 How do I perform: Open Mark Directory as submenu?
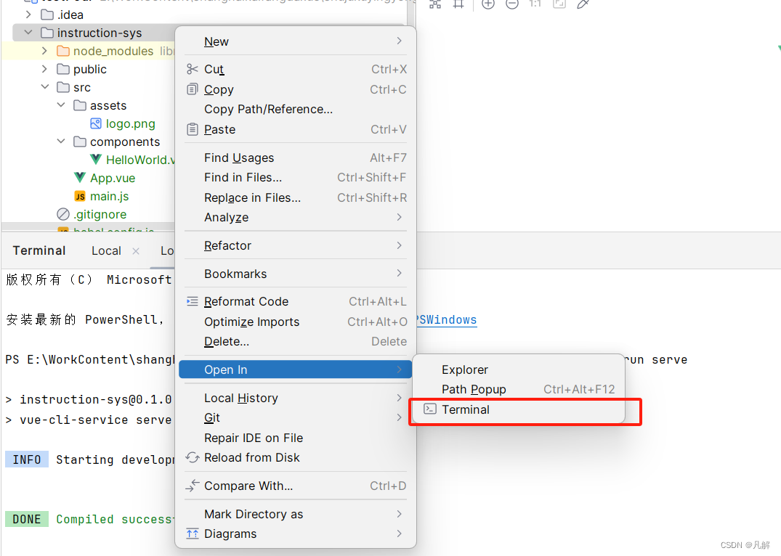(x=296, y=514)
